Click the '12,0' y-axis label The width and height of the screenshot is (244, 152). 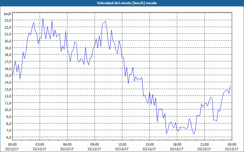8,96
